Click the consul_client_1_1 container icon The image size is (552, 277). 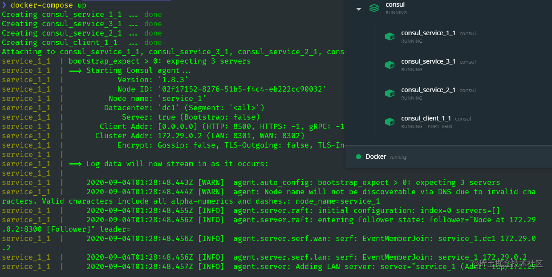pos(390,122)
